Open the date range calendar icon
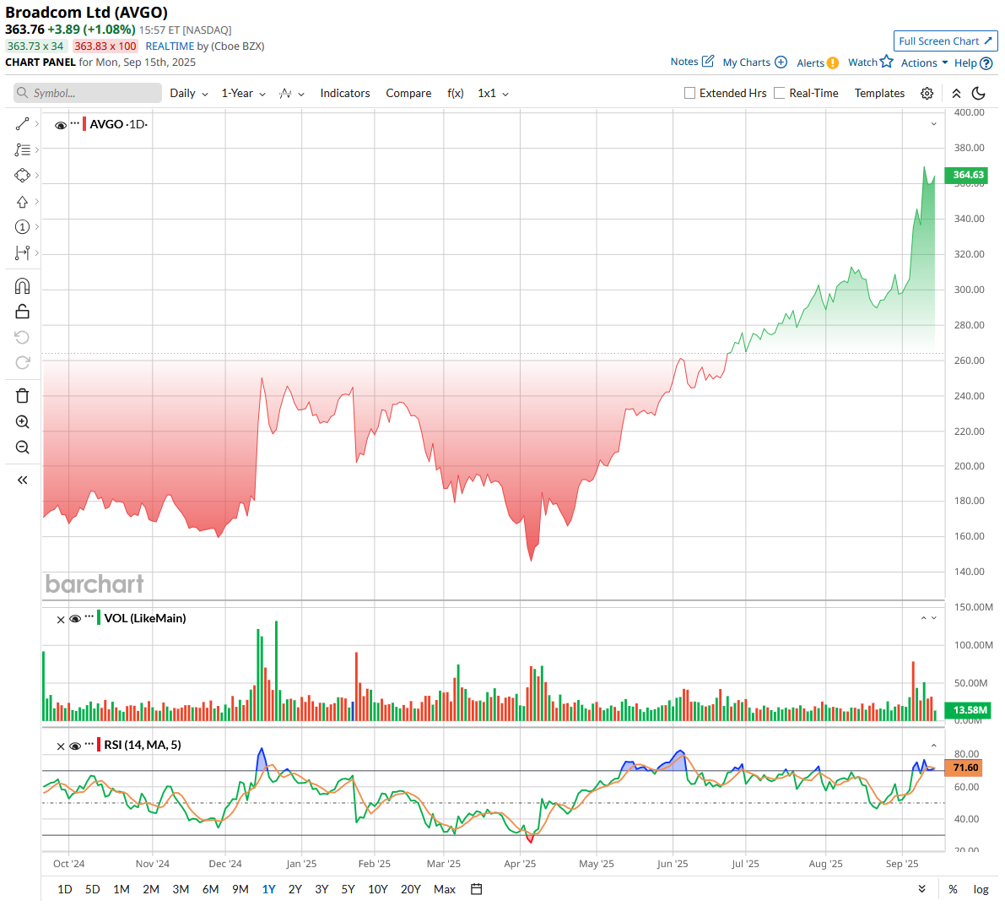Viewport: 1005px width, 906px height. (x=476, y=889)
